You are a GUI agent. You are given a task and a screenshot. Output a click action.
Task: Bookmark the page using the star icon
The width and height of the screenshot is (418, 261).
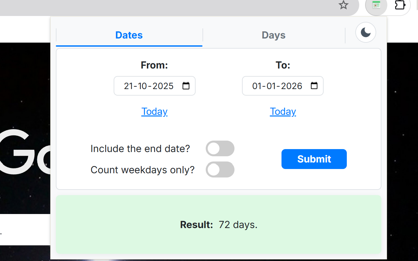click(343, 5)
